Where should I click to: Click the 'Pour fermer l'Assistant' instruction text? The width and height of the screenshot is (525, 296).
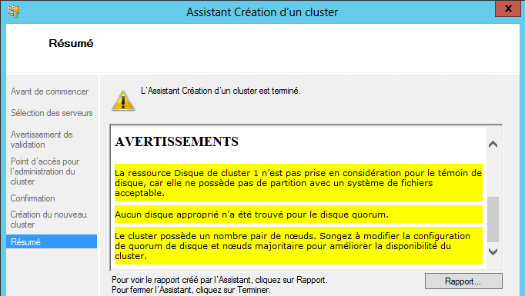tap(191, 290)
